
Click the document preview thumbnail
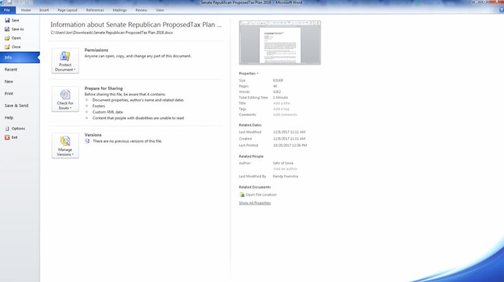point(280,42)
